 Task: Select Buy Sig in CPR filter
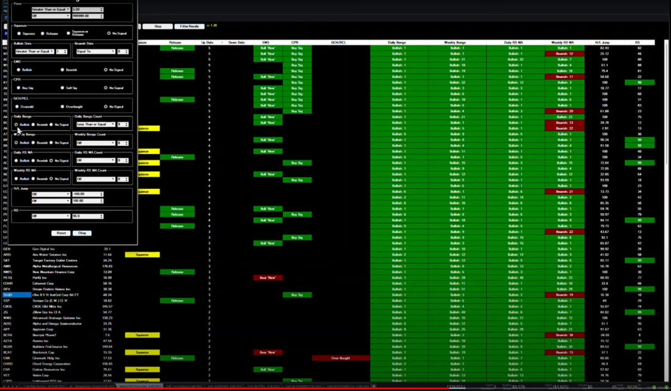coord(17,88)
